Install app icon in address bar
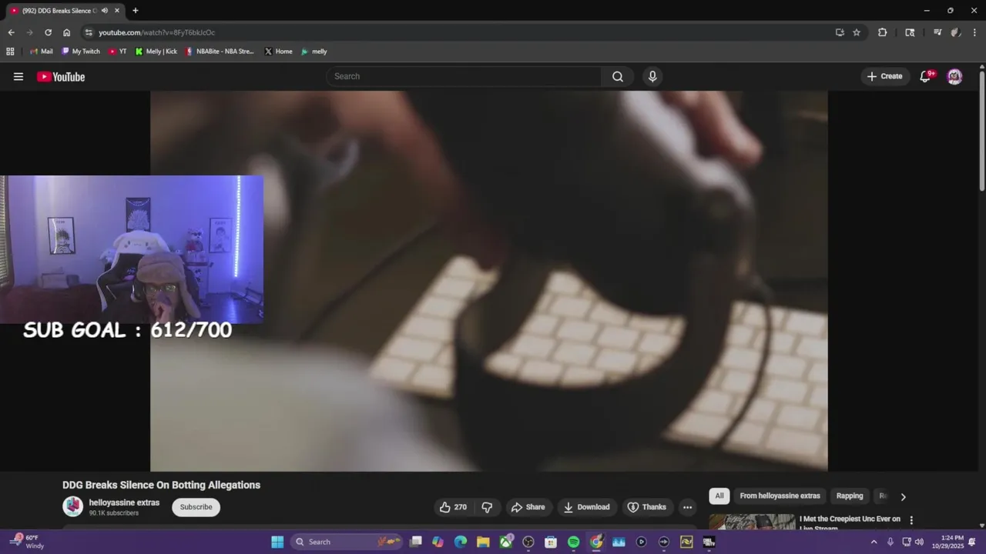The width and height of the screenshot is (986, 554). [x=840, y=32]
